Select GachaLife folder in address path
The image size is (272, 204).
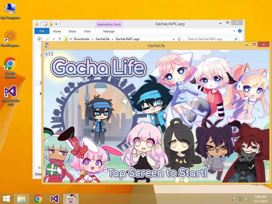pos(103,39)
